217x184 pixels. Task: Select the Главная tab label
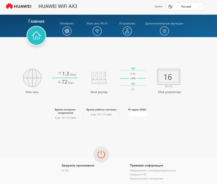pos(36,21)
